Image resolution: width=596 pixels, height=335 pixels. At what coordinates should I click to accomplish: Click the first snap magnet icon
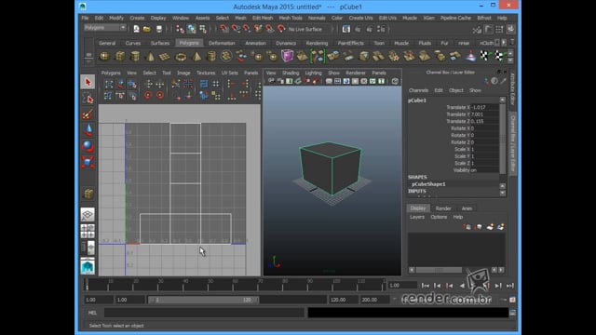click(223, 29)
